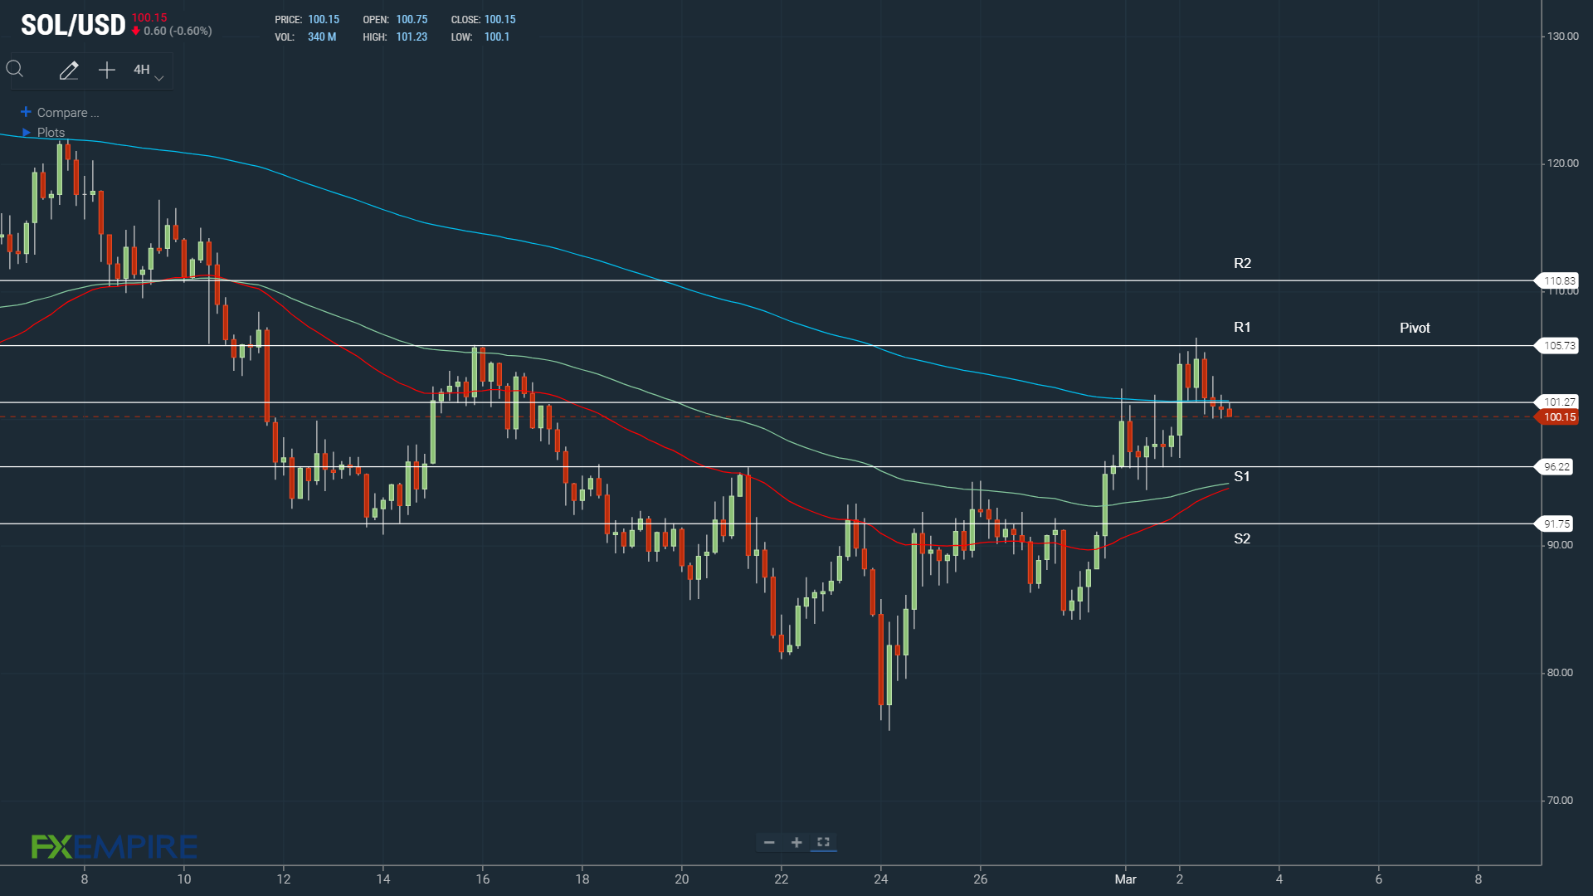Viewport: 1593px width, 896px height.
Task: Click the Pivot label
Action: (1415, 328)
